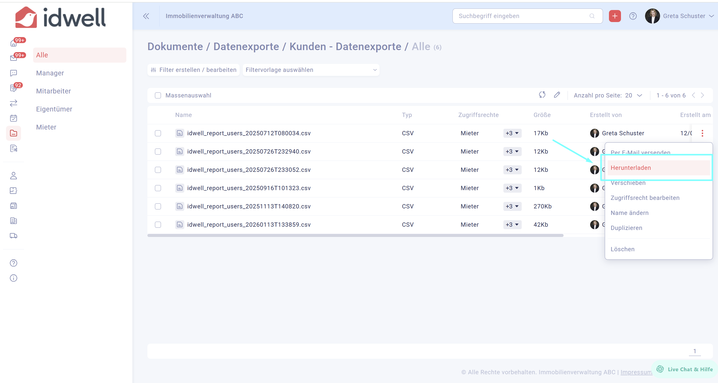Screen dimensions: 718x383
Task: Select checkbox for idwell_report_users_20250712T080034.csv
Action: [x=158, y=133]
